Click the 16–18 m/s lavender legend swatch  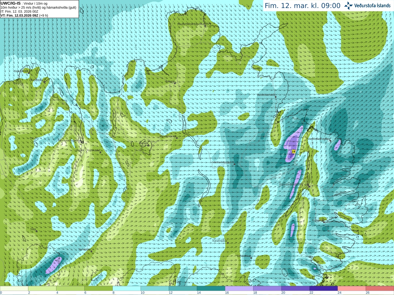(x=239, y=289)
